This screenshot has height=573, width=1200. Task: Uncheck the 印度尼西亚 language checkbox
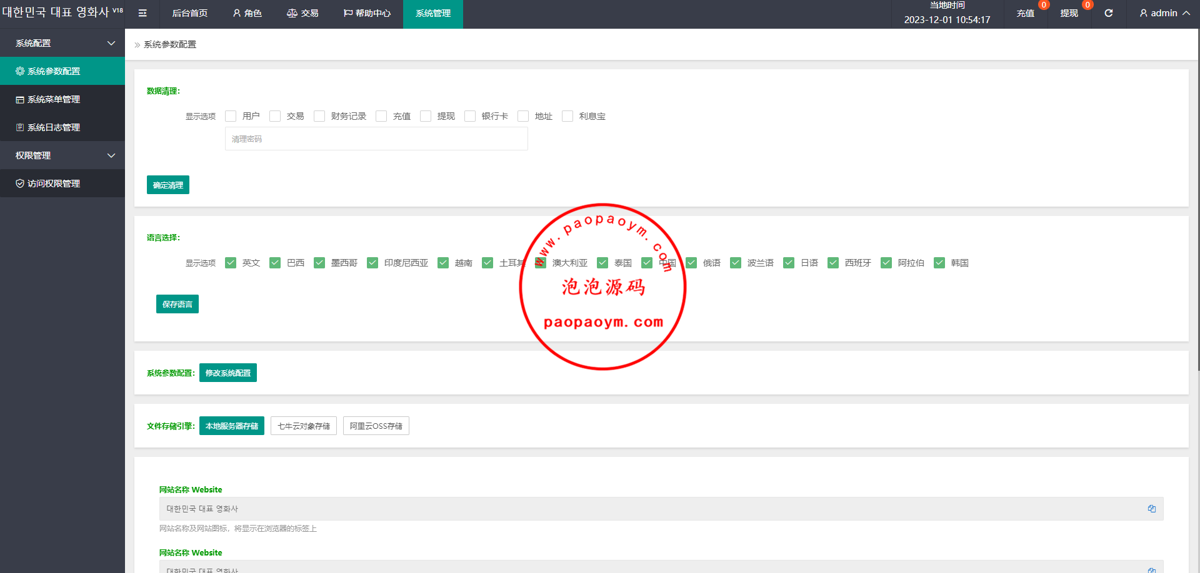[x=372, y=263]
